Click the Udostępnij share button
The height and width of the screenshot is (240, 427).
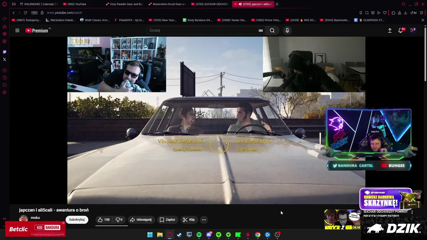(x=141, y=220)
